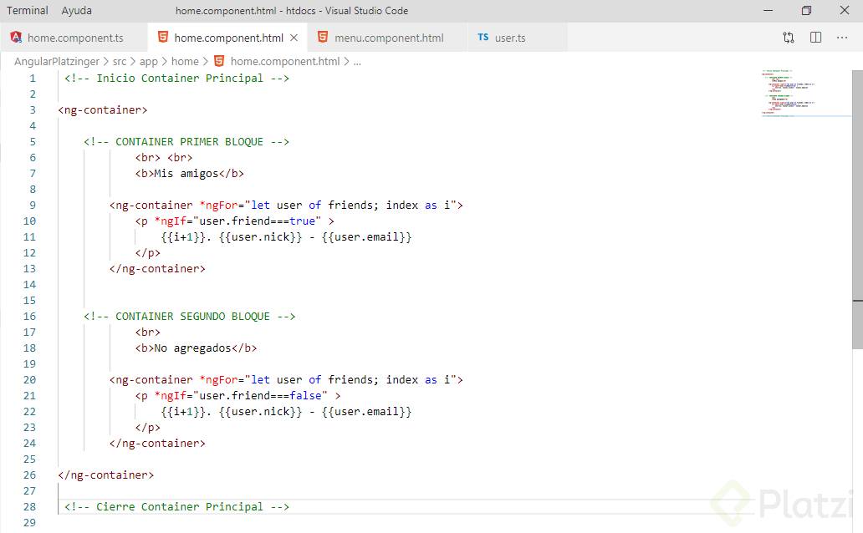
Task: Click closing </ng-container> on line 24
Action: click(157, 444)
